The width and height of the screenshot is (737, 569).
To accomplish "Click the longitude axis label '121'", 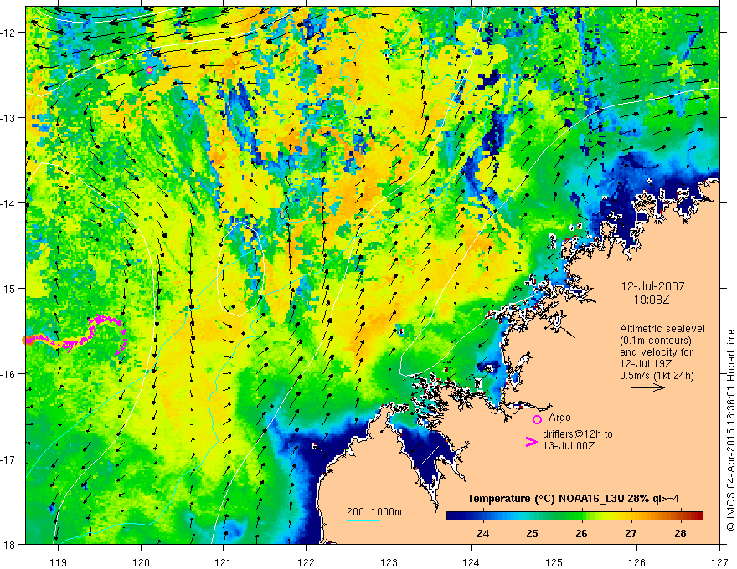I will click(224, 562).
